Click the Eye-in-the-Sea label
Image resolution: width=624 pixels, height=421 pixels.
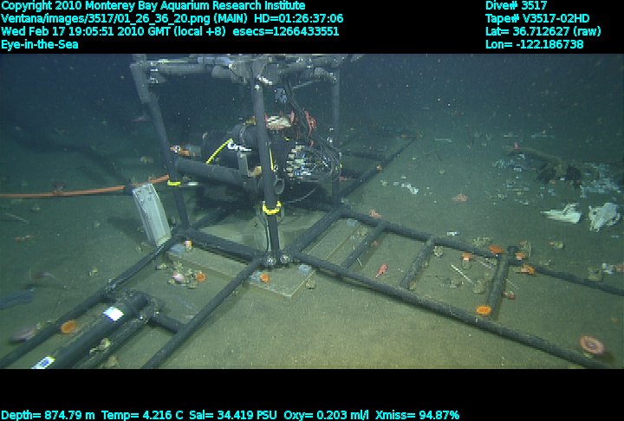[40, 44]
